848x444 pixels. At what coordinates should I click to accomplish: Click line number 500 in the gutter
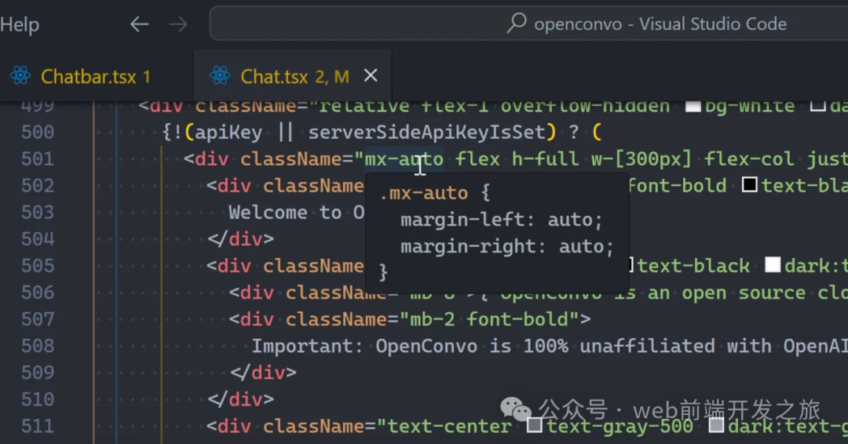[x=38, y=133]
